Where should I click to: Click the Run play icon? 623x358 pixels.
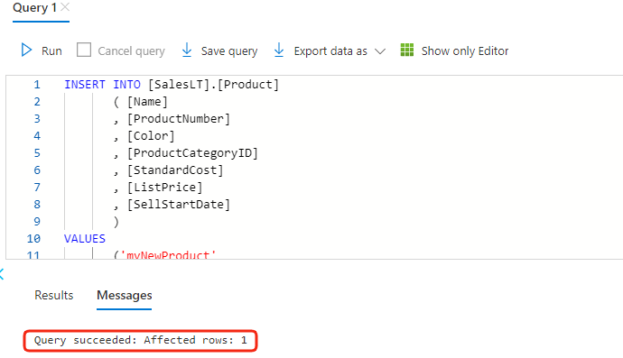(x=26, y=50)
